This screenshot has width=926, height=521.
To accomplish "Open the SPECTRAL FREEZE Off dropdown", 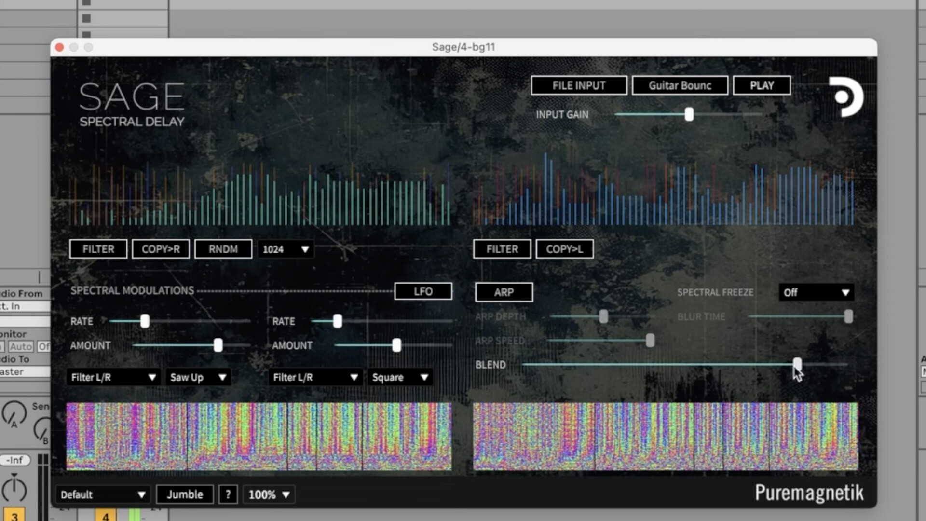I will pos(816,292).
